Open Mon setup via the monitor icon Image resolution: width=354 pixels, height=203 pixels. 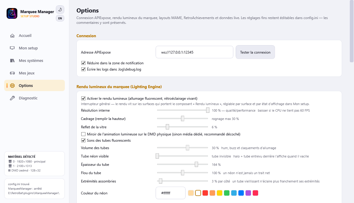(13, 48)
